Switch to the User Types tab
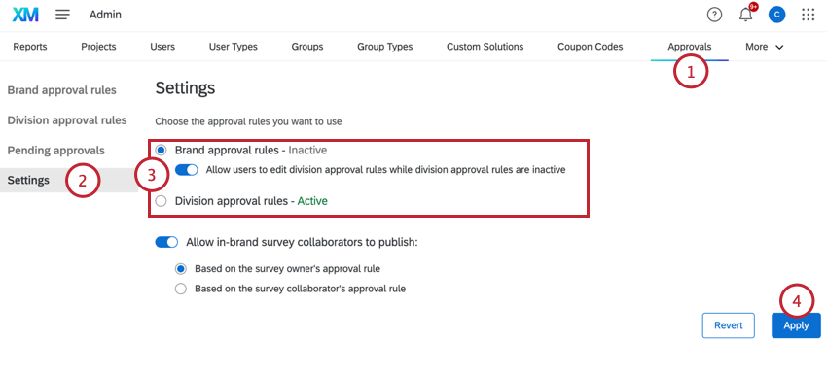The width and height of the screenshot is (827, 375). [234, 47]
